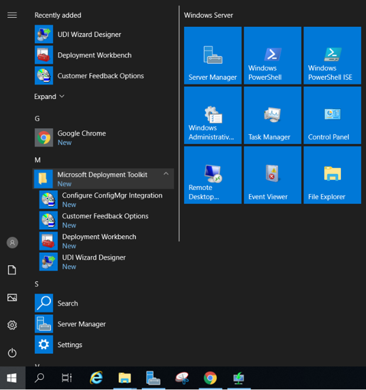Image resolution: width=366 pixels, height=390 pixels.
Task: Open Customer Feedback Options under Recently added
Action: [104, 76]
